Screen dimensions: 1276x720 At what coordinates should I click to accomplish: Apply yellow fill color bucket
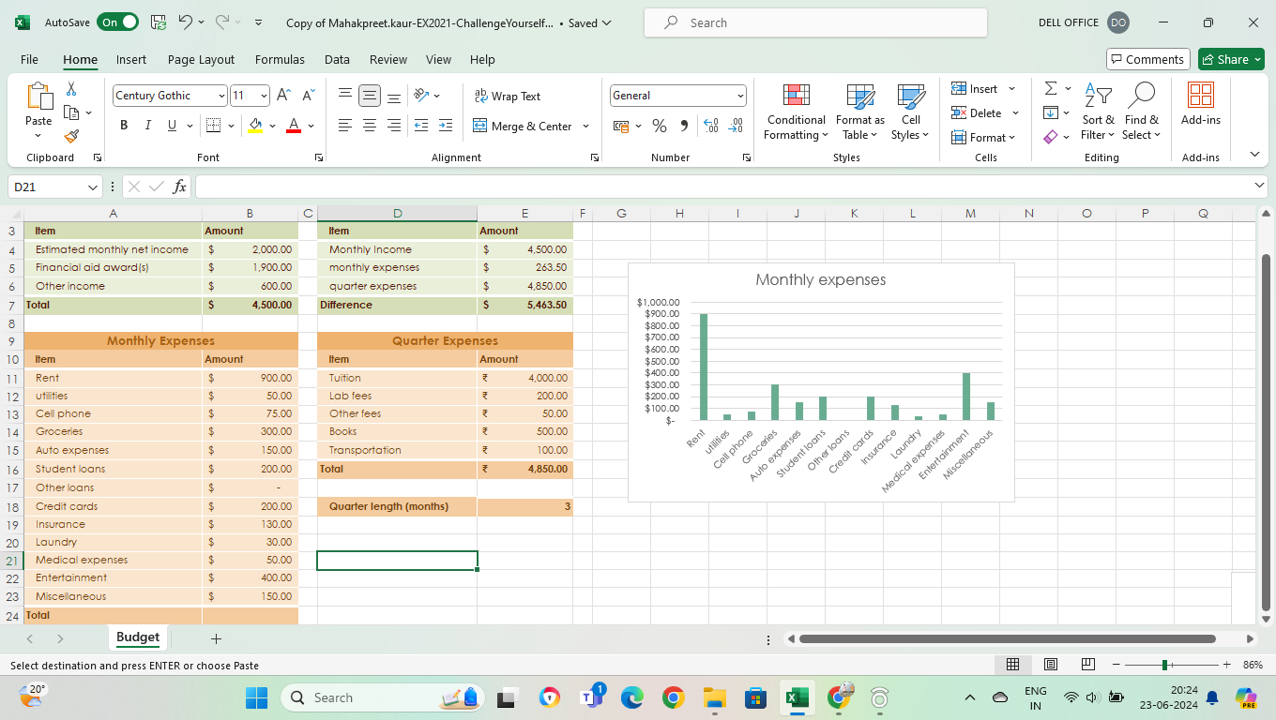point(255,126)
